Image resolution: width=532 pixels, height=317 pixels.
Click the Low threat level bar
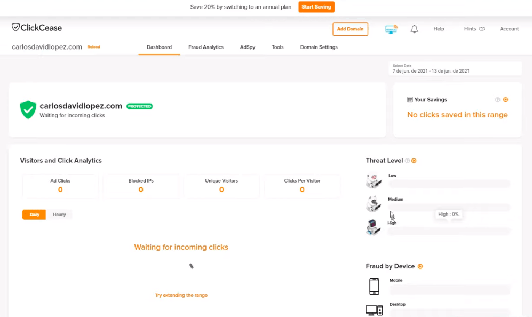tap(449, 184)
